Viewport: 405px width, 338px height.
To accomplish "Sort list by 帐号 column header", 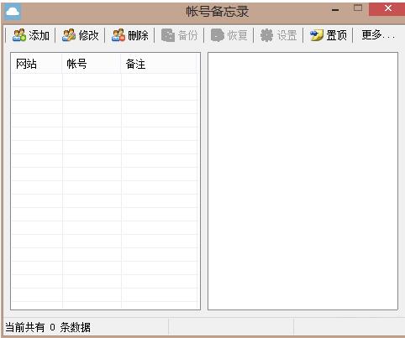I will pos(92,64).
